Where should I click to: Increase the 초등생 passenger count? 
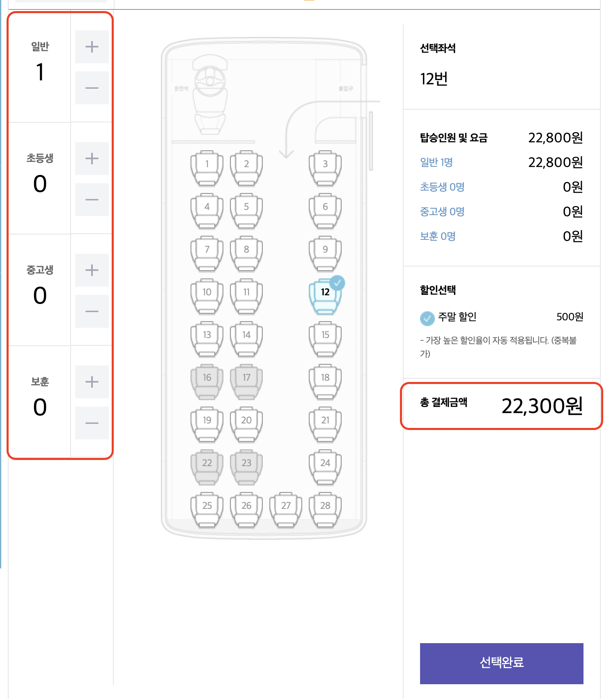(92, 158)
